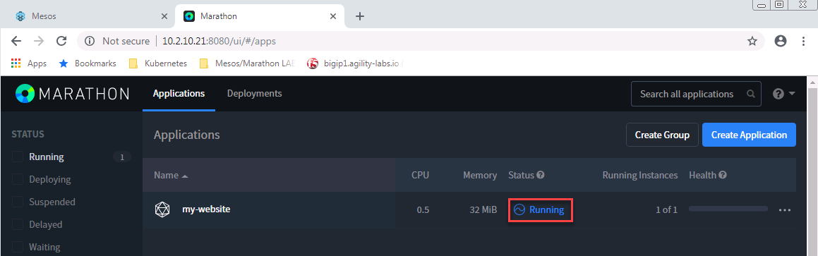Click the Marathon logo icon

[25, 93]
